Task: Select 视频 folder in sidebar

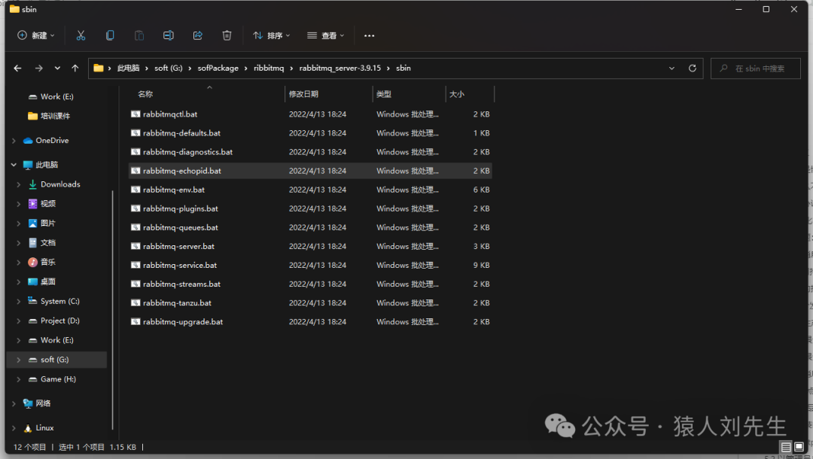Action: 47,204
